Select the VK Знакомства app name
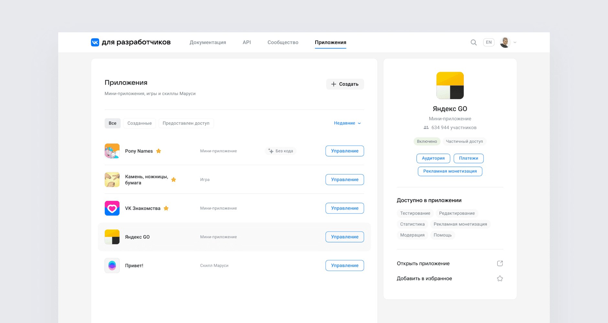The height and width of the screenshot is (323, 608). 143,208
